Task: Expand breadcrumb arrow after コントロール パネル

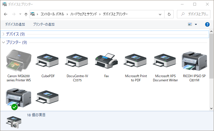Action: [x=67, y=14]
